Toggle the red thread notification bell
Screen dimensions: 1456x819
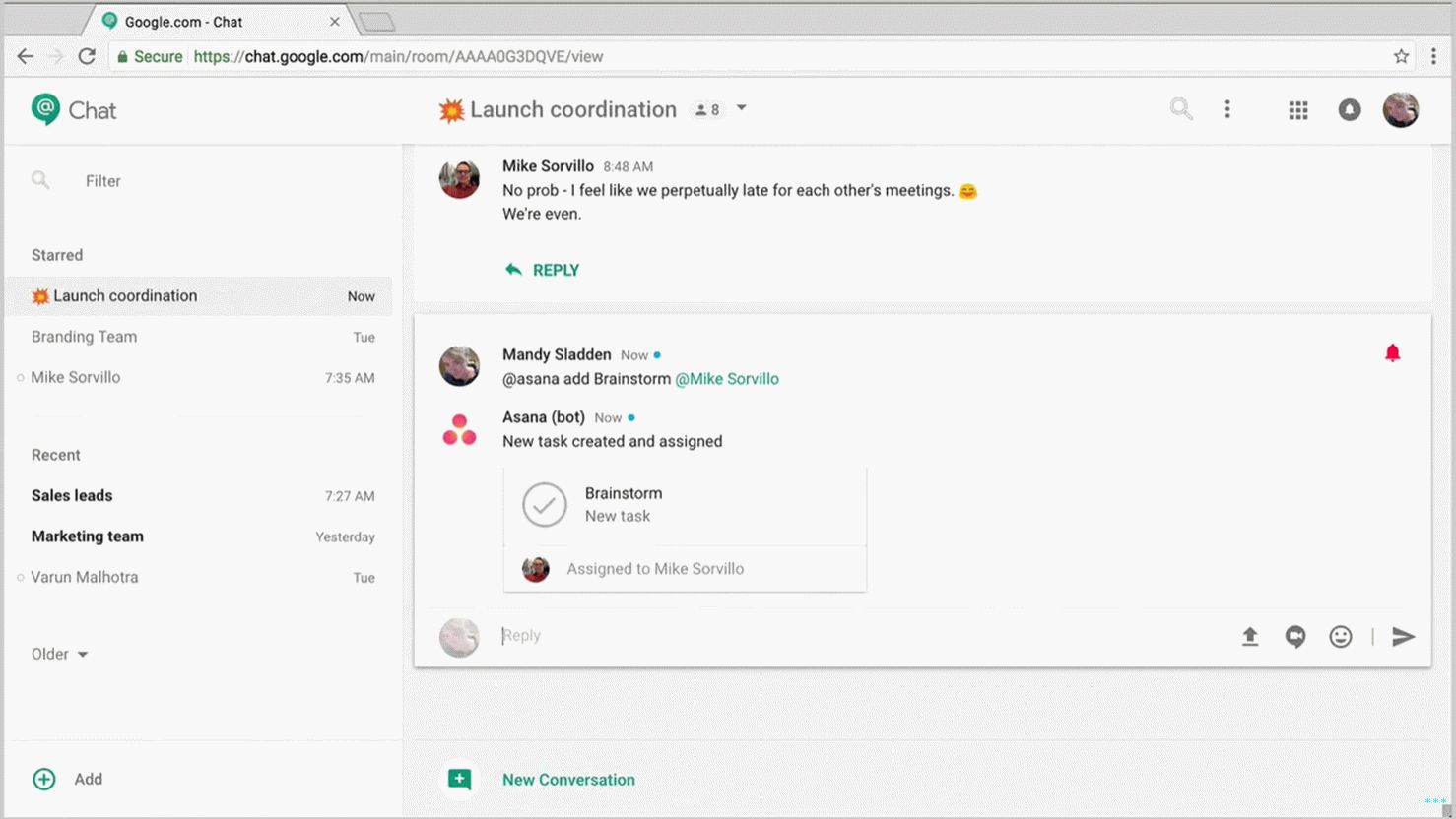pyautogui.click(x=1392, y=352)
